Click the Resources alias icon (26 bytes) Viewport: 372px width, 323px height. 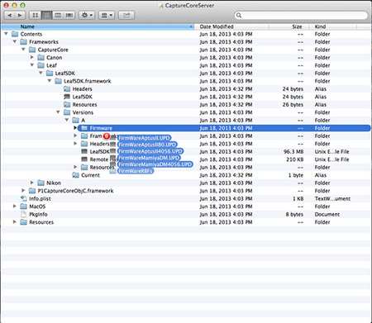67,105
